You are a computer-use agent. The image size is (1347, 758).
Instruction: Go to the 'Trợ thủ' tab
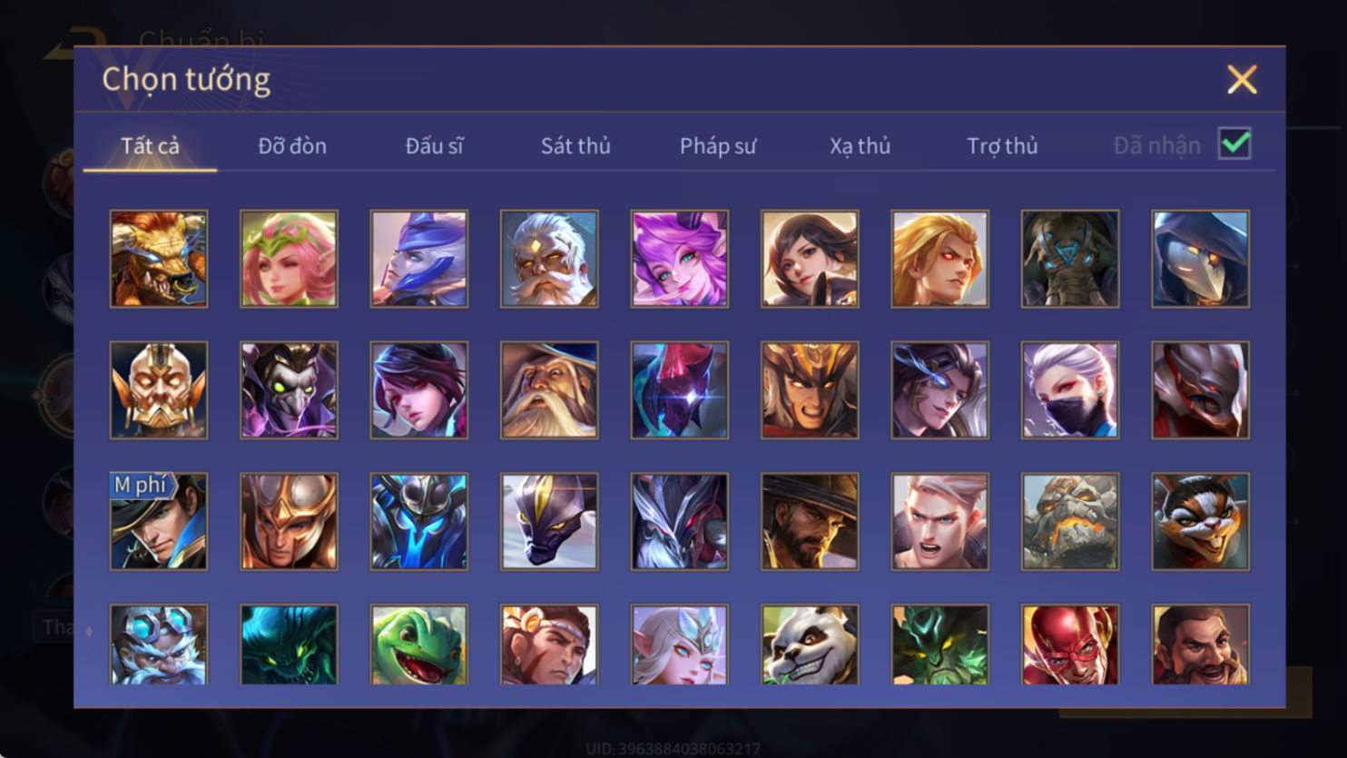[1002, 145]
